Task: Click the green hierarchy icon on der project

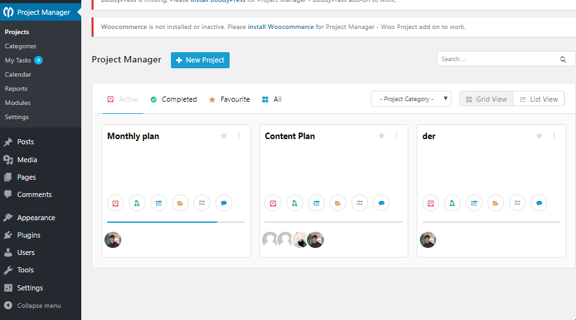Action: 452,203
